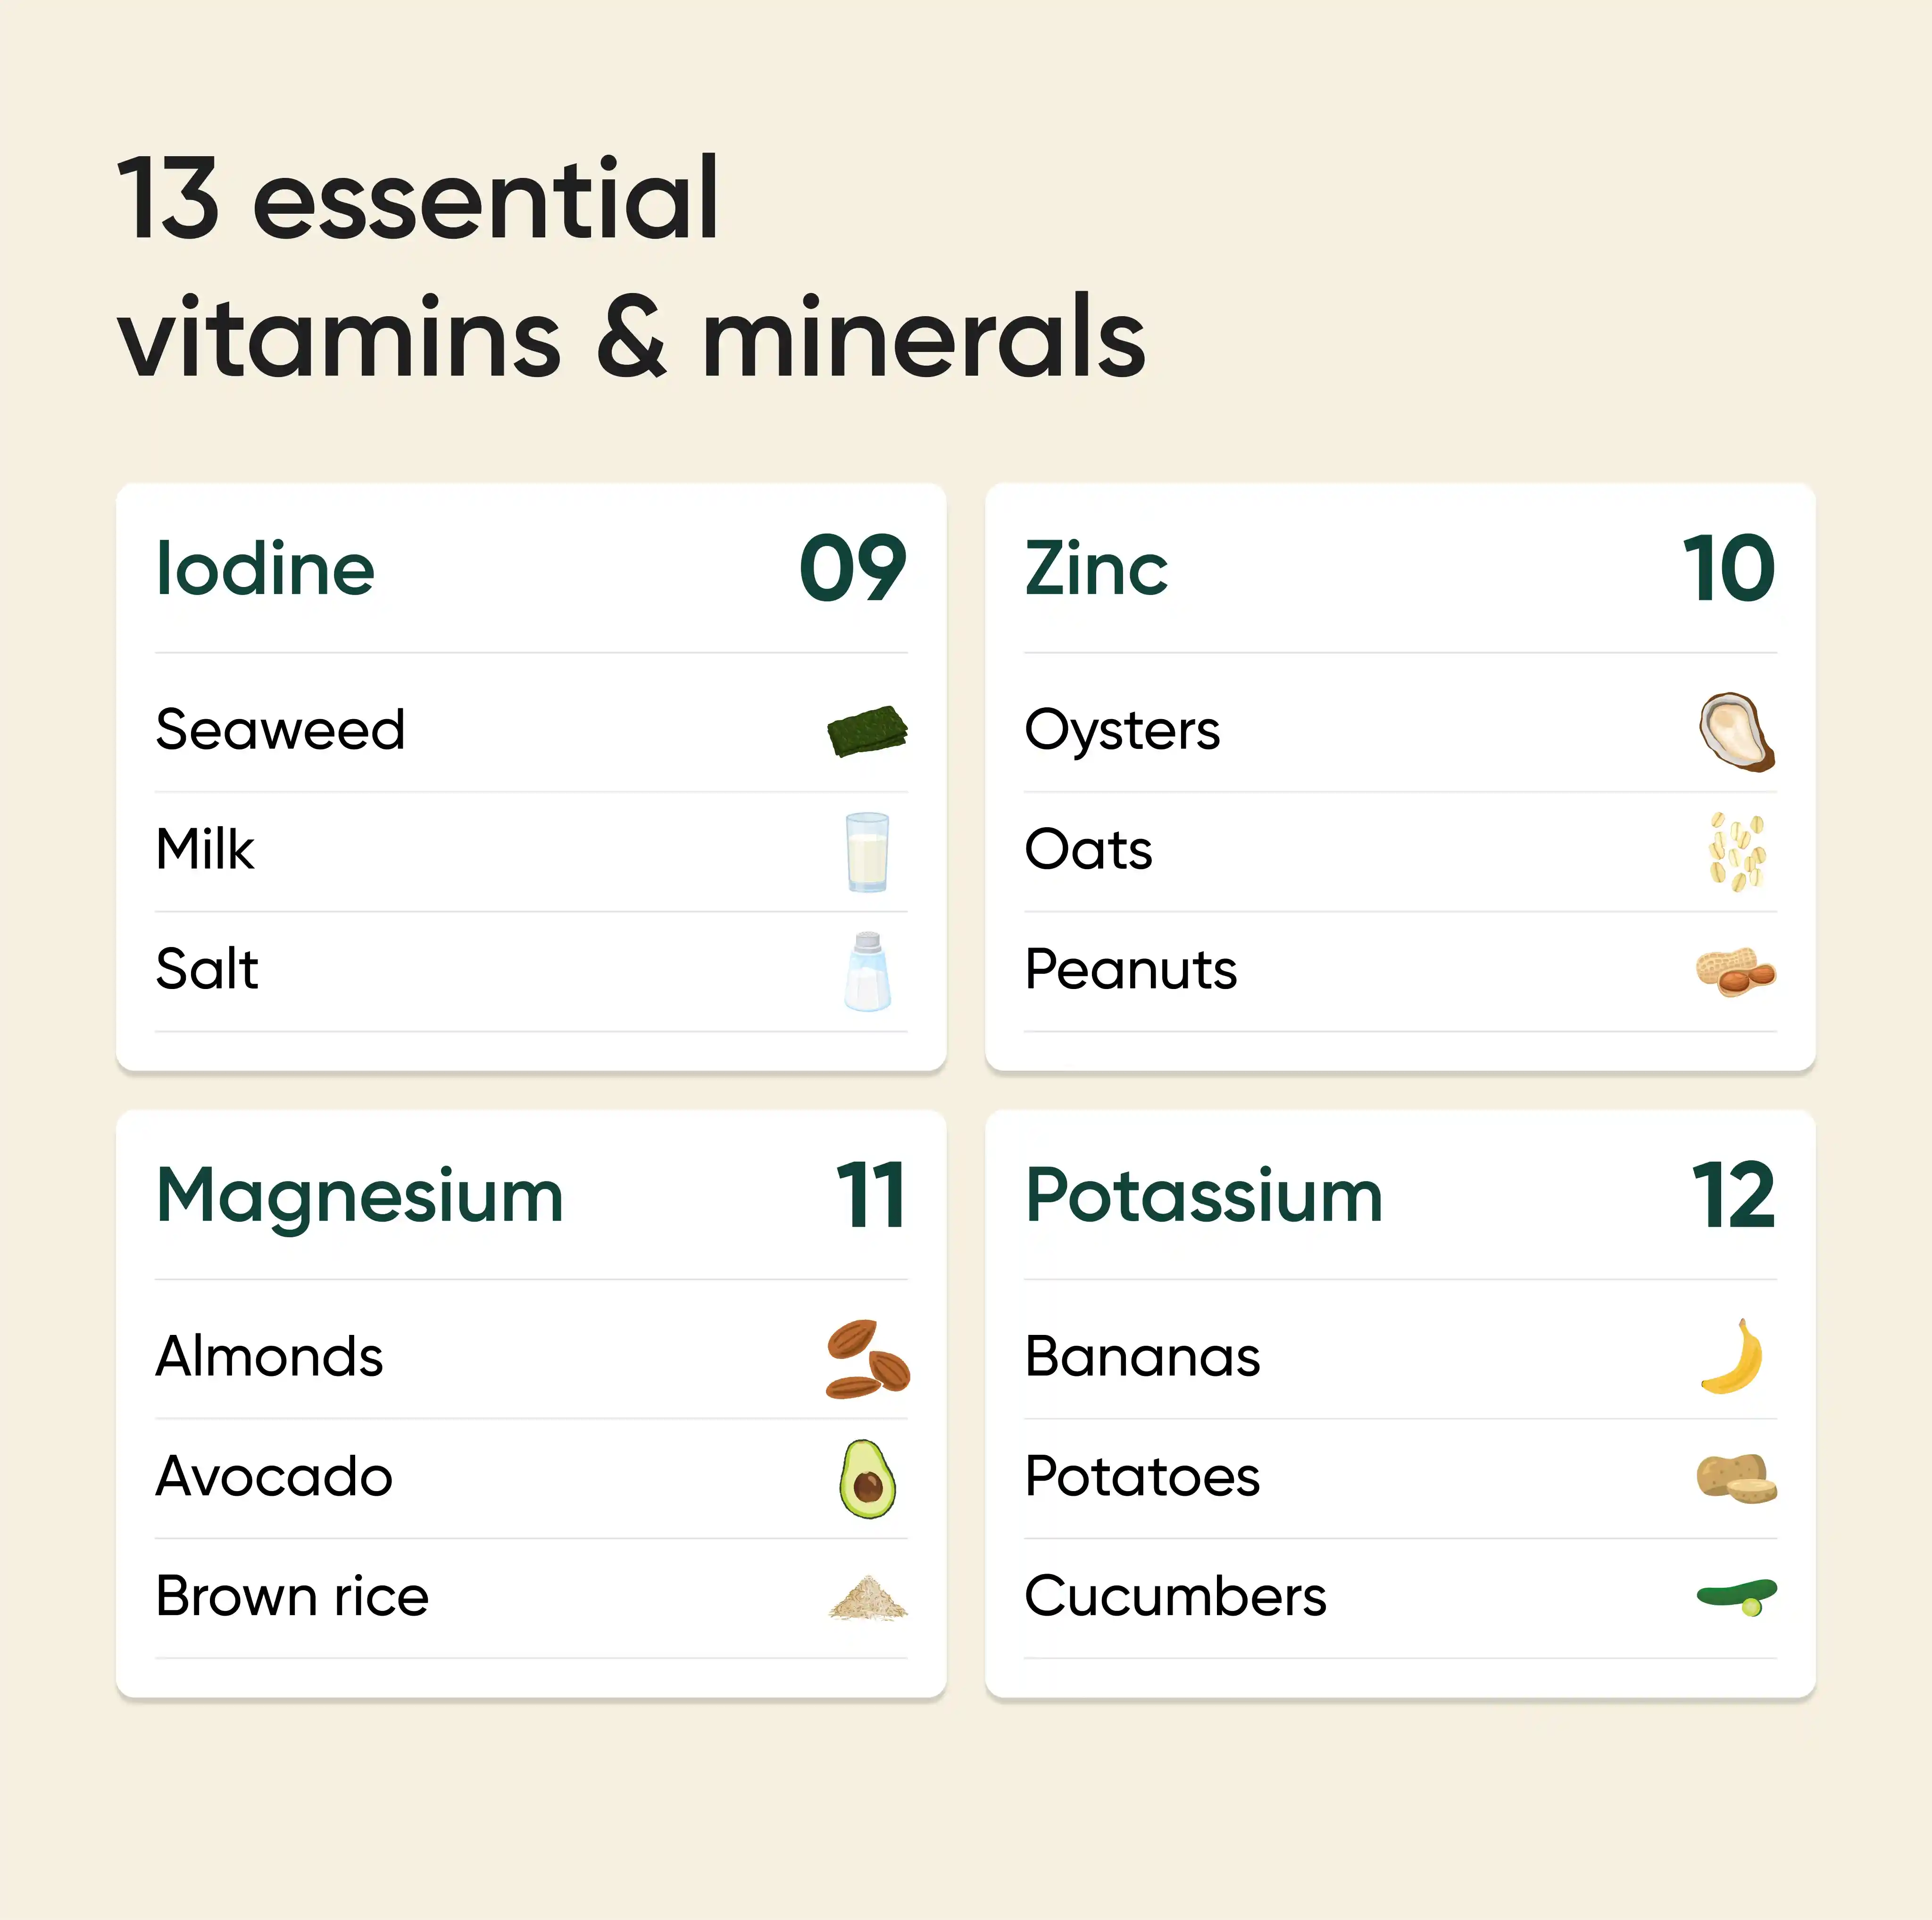The height and width of the screenshot is (1920, 1932).
Task: Click the glass of milk icon
Action: click(x=866, y=851)
